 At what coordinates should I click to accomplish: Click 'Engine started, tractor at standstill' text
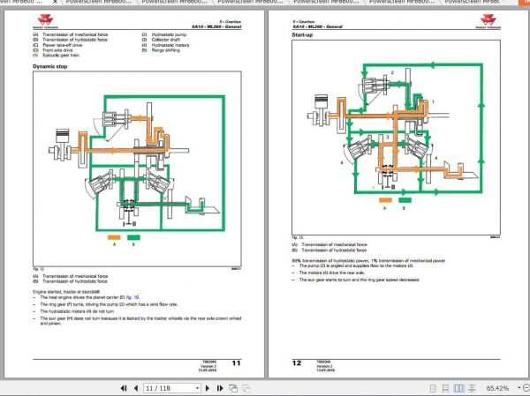click(66, 292)
